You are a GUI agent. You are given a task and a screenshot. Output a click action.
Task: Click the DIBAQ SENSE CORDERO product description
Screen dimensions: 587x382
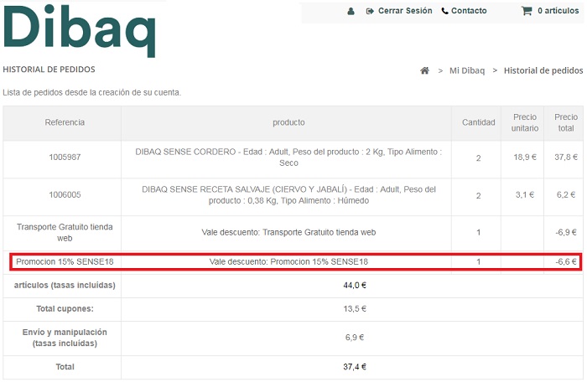tap(288, 157)
